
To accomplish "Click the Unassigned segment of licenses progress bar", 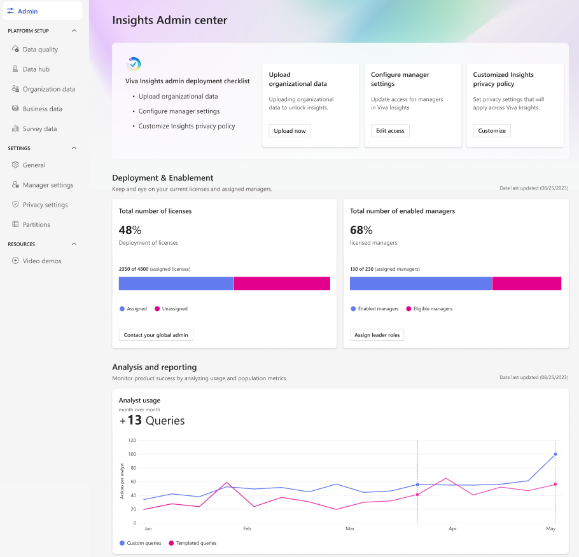I will point(282,283).
